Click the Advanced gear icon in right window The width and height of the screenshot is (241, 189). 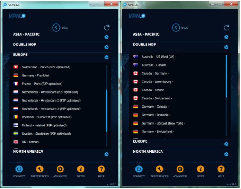click(180, 169)
